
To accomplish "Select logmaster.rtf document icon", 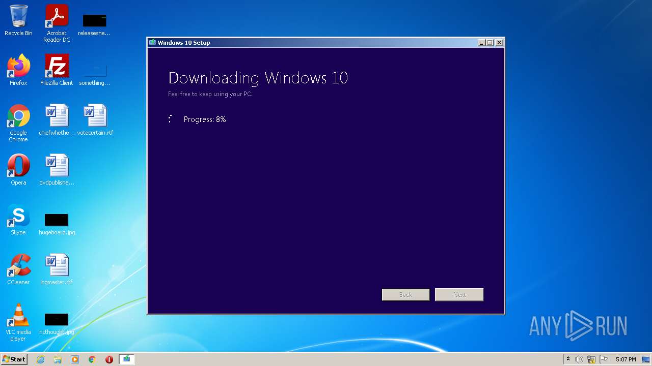I will tap(57, 269).
